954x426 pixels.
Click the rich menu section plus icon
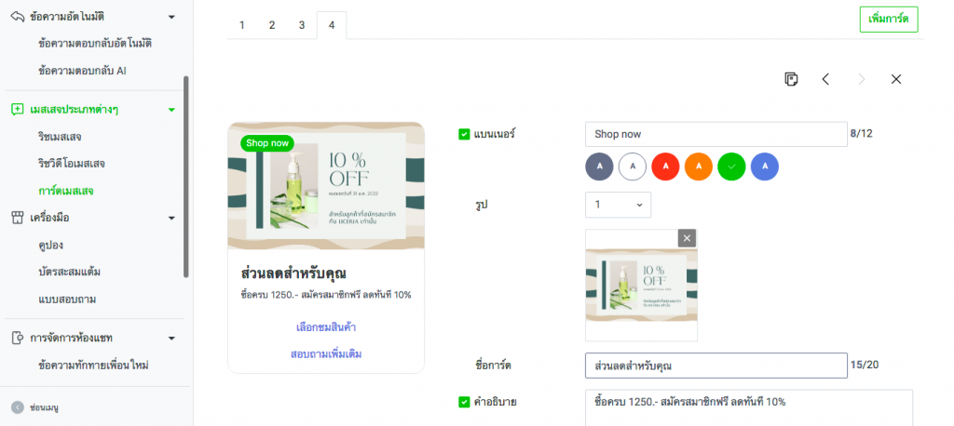pyautogui.click(x=17, y=109)
